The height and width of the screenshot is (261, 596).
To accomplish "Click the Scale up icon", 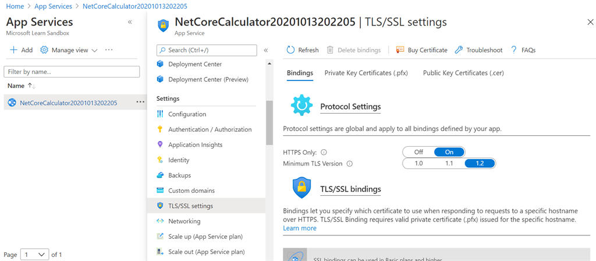I will click(x=160, y=237).
